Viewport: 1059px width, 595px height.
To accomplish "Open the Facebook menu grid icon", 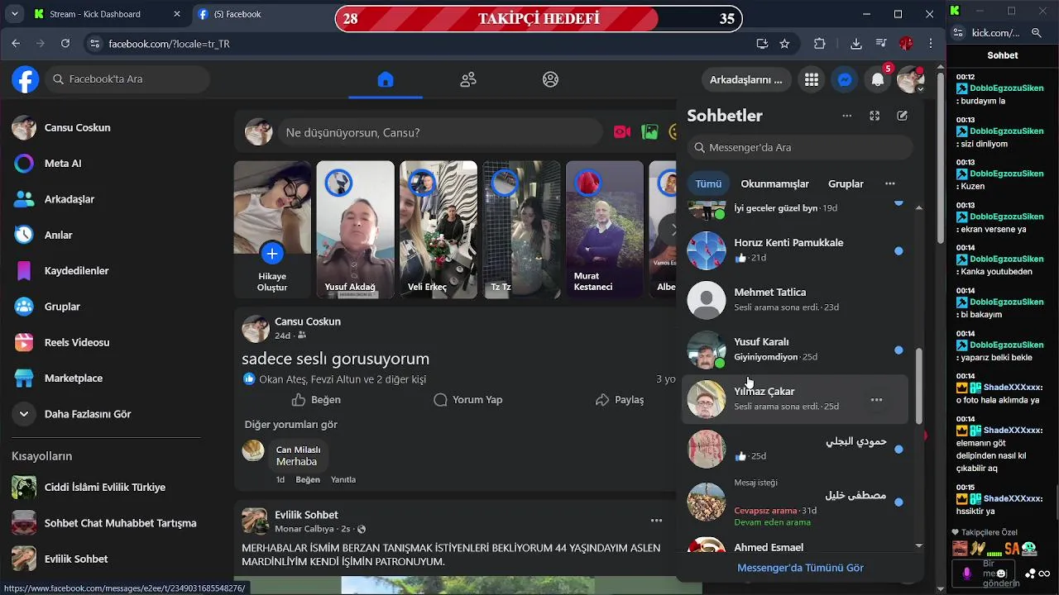I will [x=812, y=79].
